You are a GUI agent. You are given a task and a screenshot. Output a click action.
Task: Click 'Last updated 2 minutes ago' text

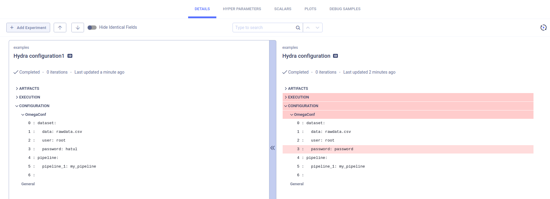tap(369, 72)
